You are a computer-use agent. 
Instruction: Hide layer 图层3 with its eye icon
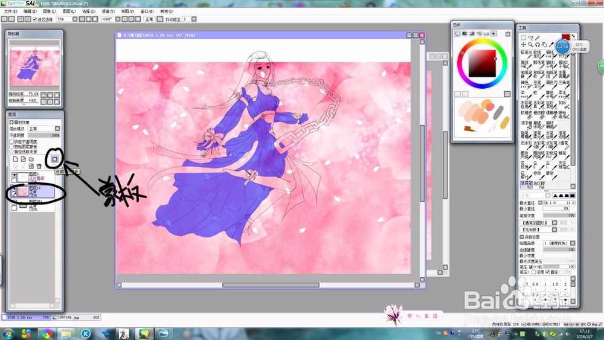point(14,175)
